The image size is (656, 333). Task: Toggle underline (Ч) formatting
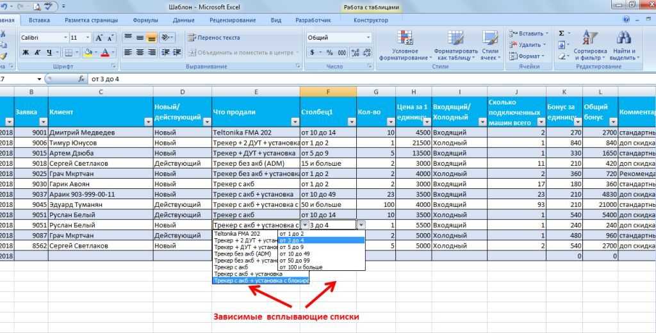tap(49, 53)
